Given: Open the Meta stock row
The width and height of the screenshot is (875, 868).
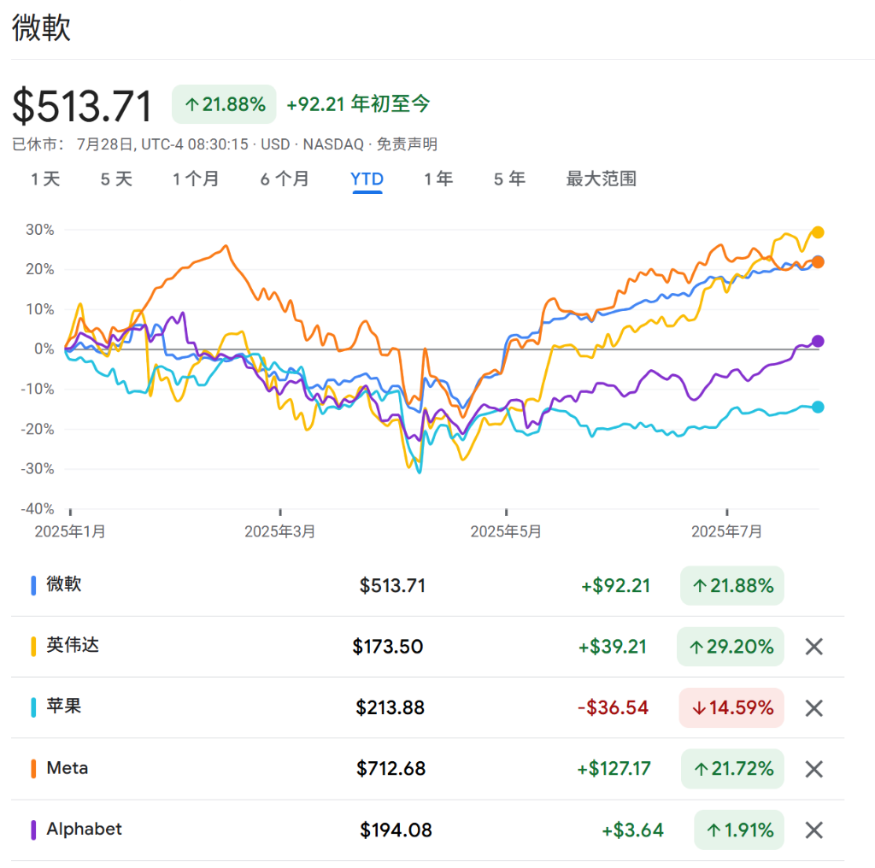Looking at the screenshot, I should pyautogui.click(x=427, y=769).
